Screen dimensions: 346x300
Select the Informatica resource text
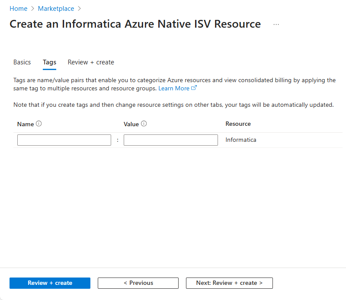click(241, 140)
